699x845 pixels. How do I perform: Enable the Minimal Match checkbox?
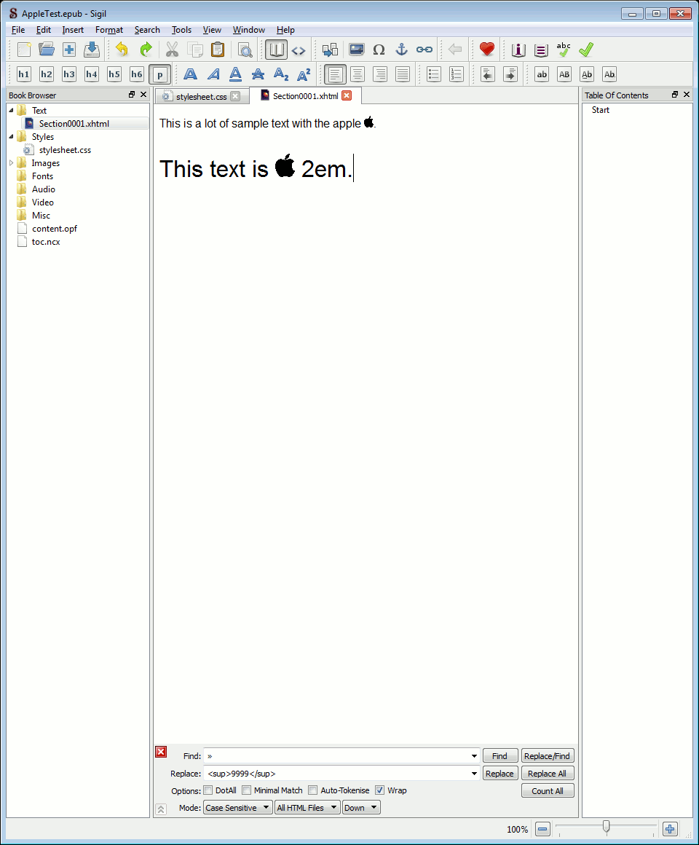(x=247, y=790)
